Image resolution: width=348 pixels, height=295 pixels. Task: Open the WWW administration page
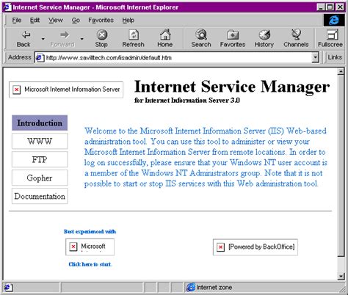40,141
